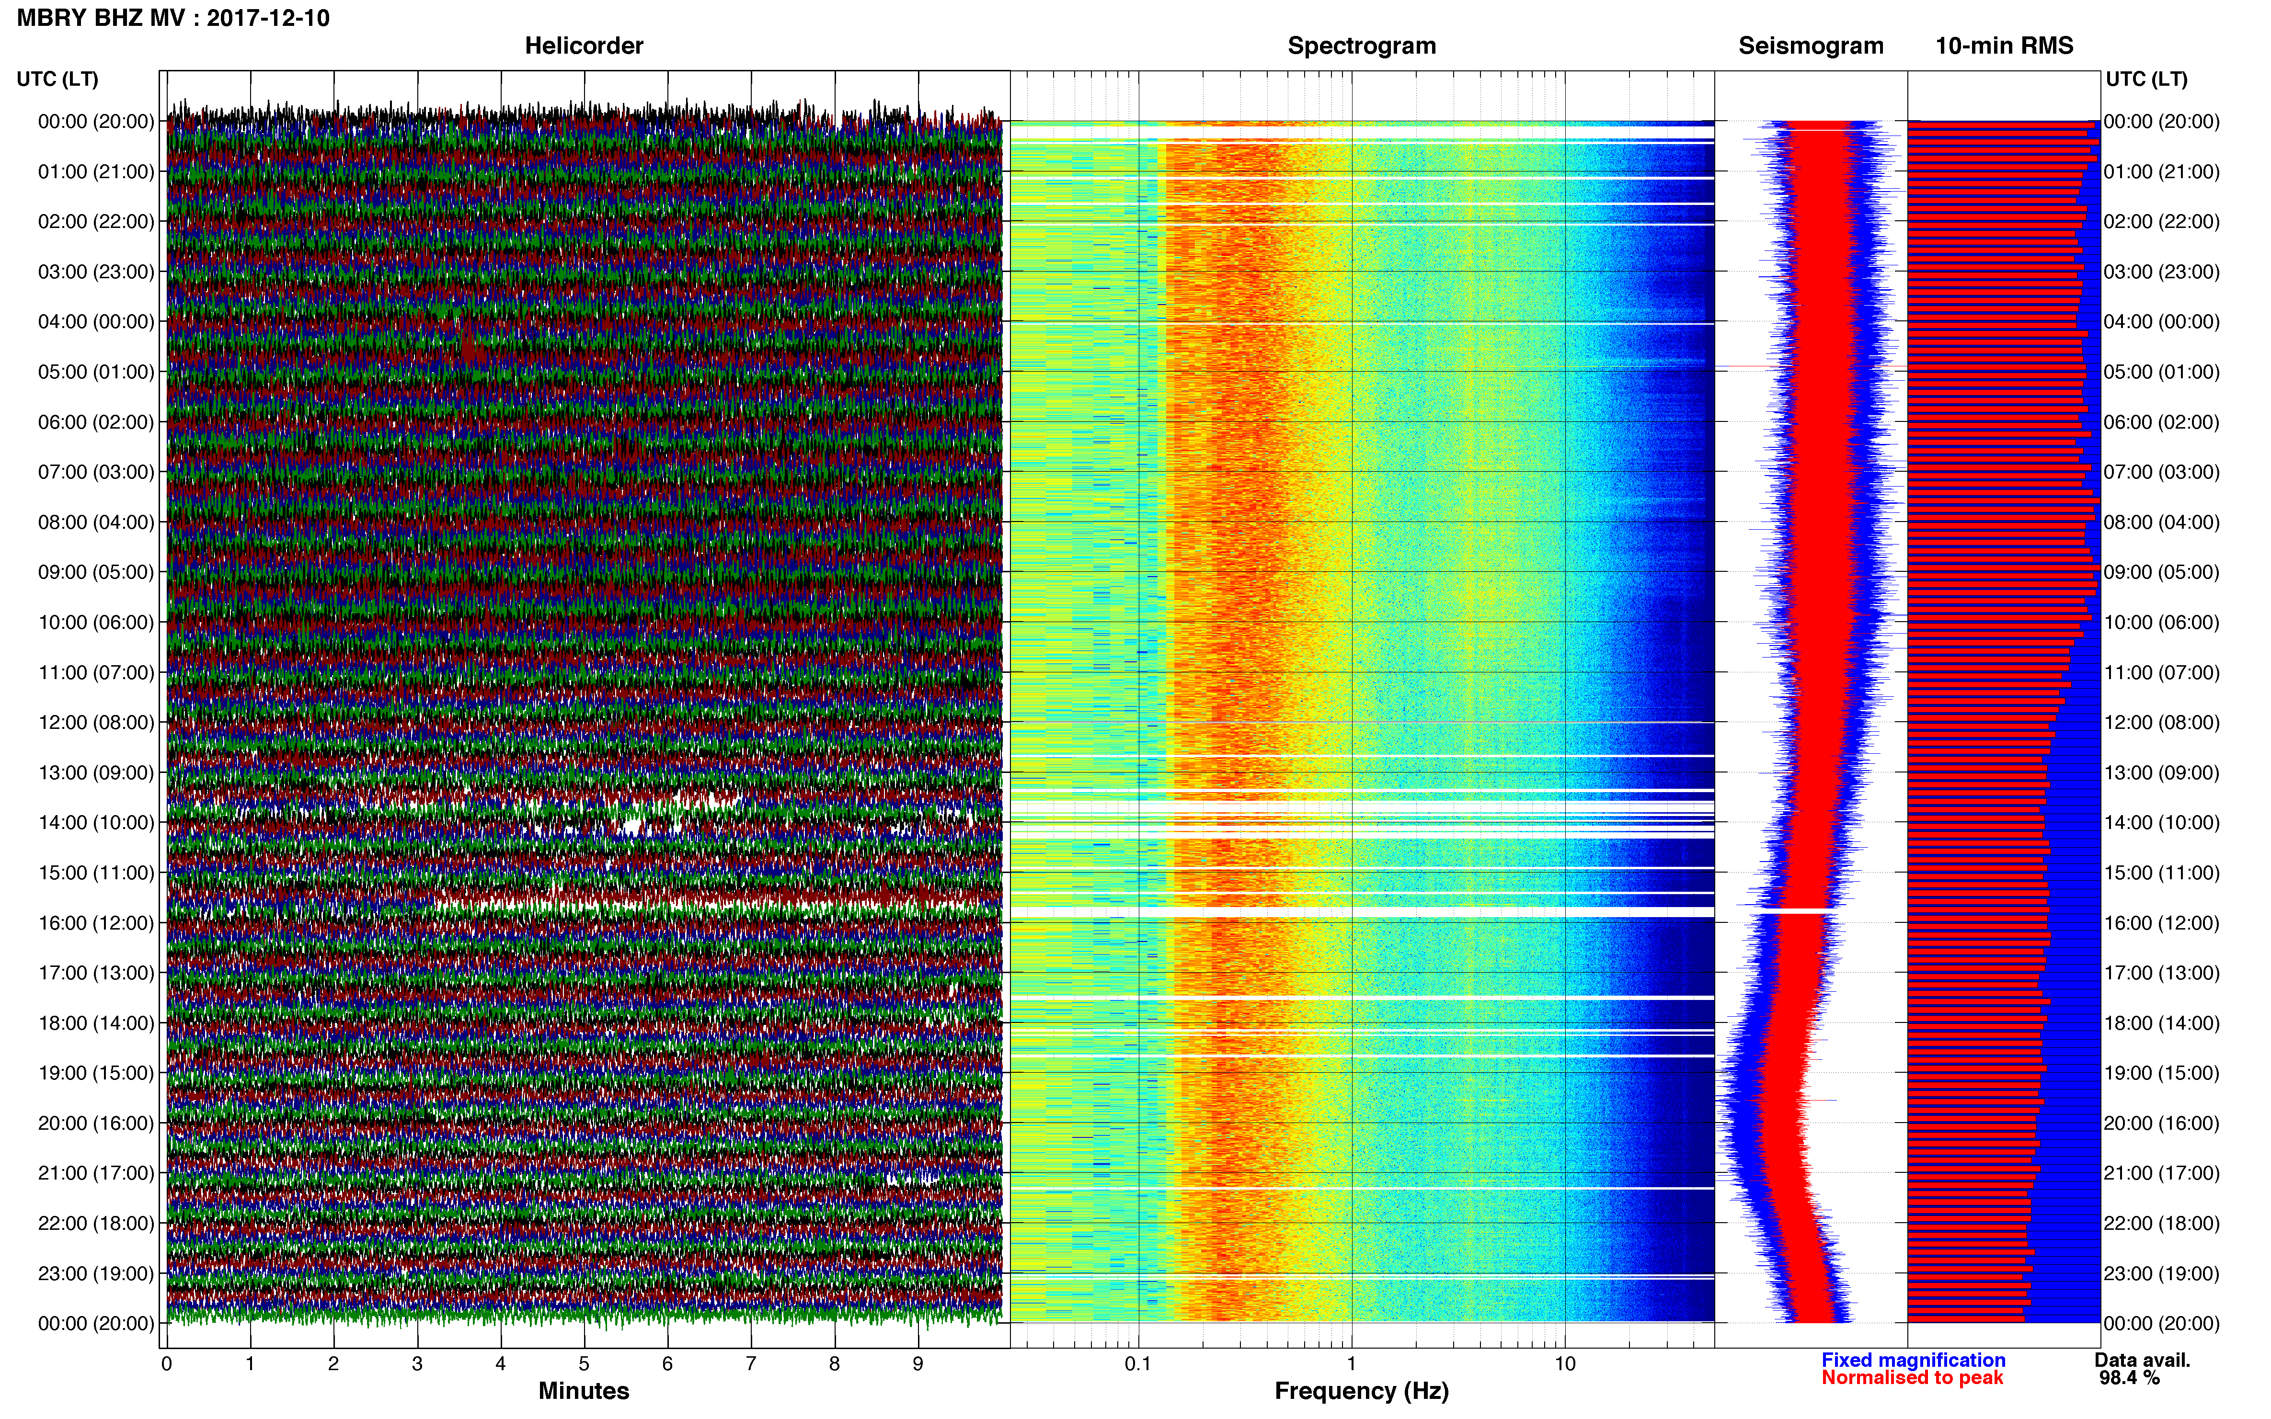Click the right '20:00 (16:00)' time label
Screen dimensions: 2271x1419
coord(2161,1124)
